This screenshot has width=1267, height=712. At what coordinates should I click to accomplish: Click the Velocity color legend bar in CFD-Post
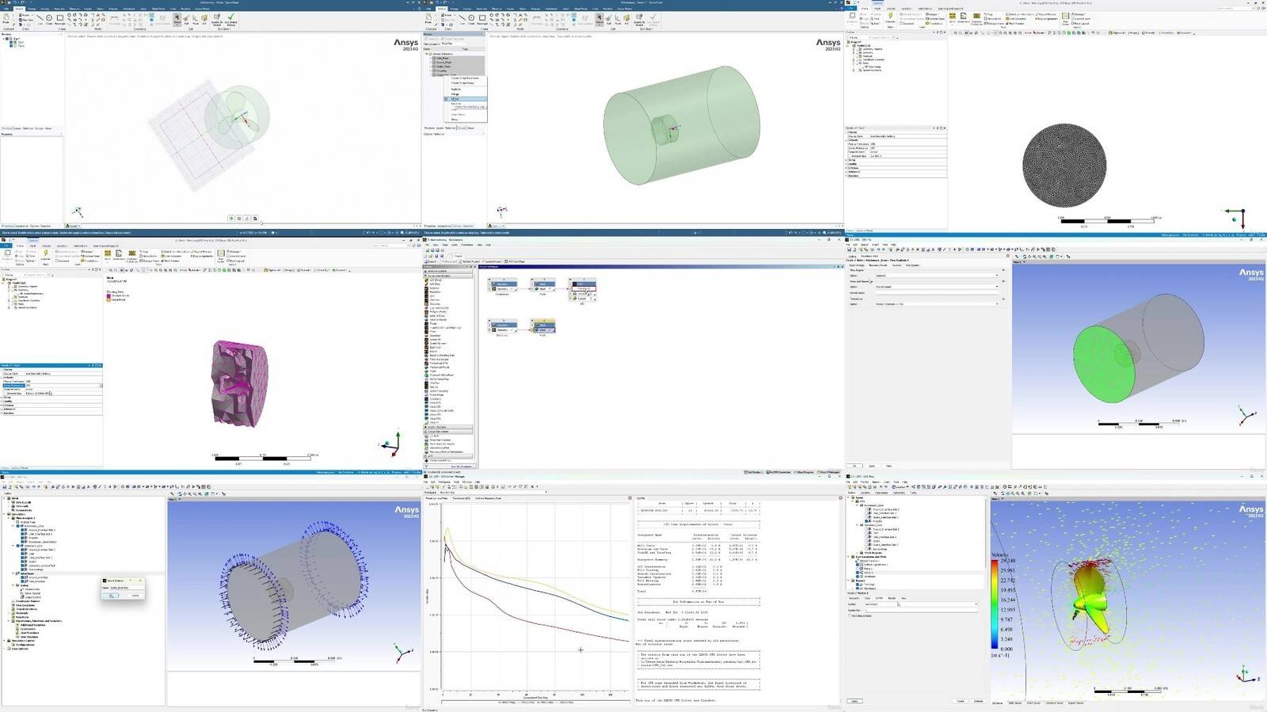coord(995,604)
